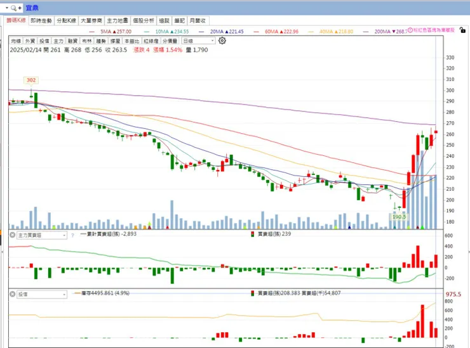Click the 分價量 button
470x348 pixels.
pos(170,41)
